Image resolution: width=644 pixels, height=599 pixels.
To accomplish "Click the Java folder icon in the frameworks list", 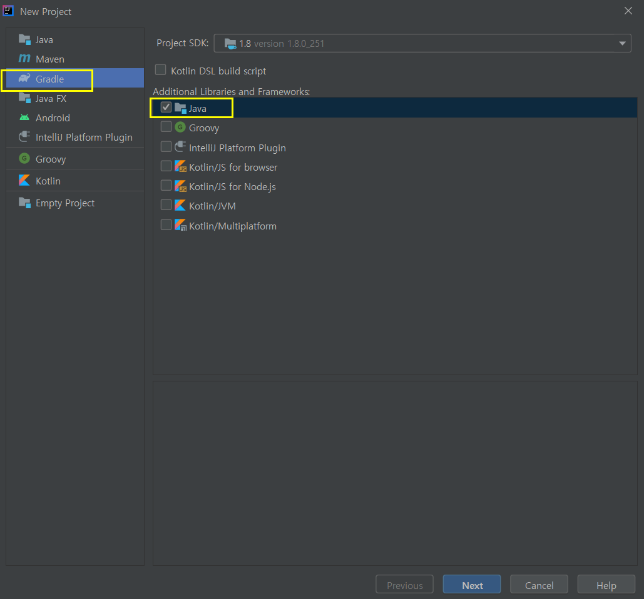I will [180, 108].
